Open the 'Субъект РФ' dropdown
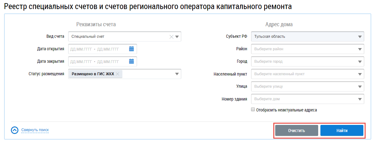Image resolution: width=375 pixels, height=143 pixels. [x=360, y=37]
